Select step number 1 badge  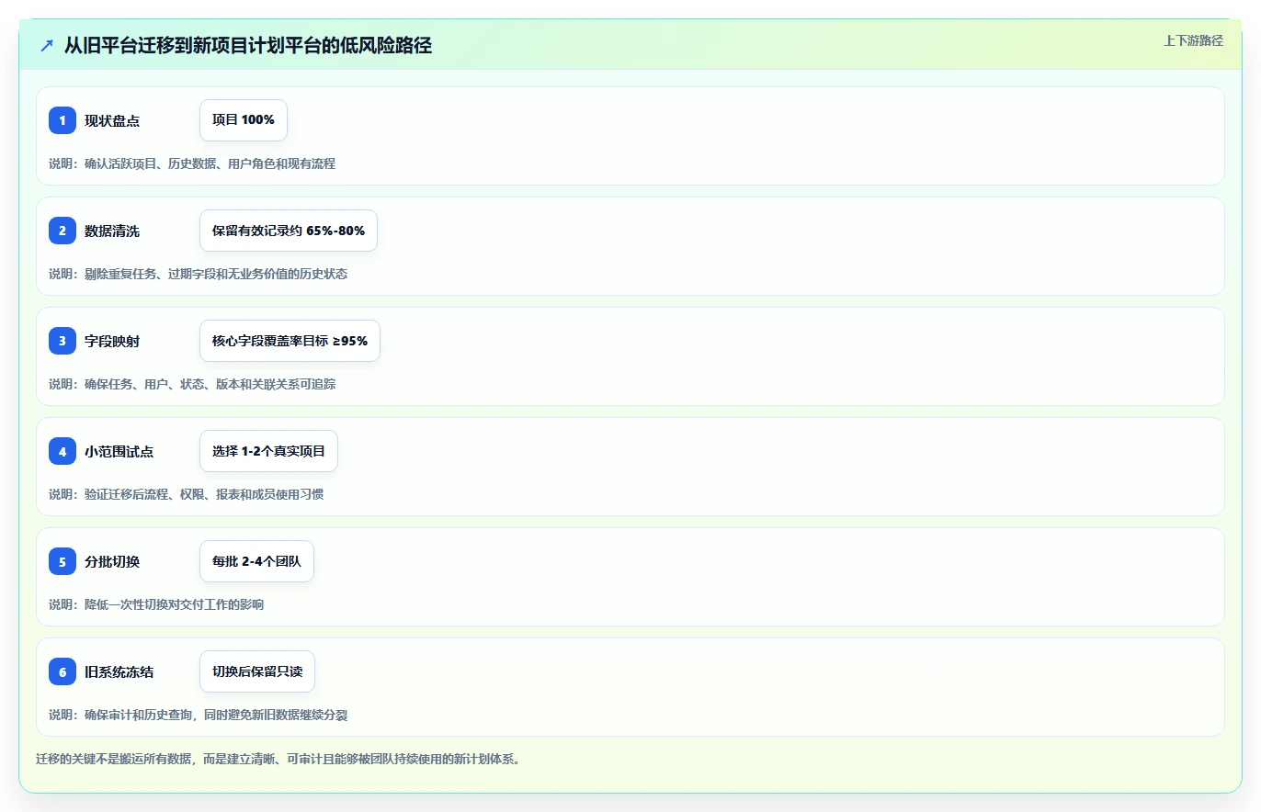click(62, 120)
